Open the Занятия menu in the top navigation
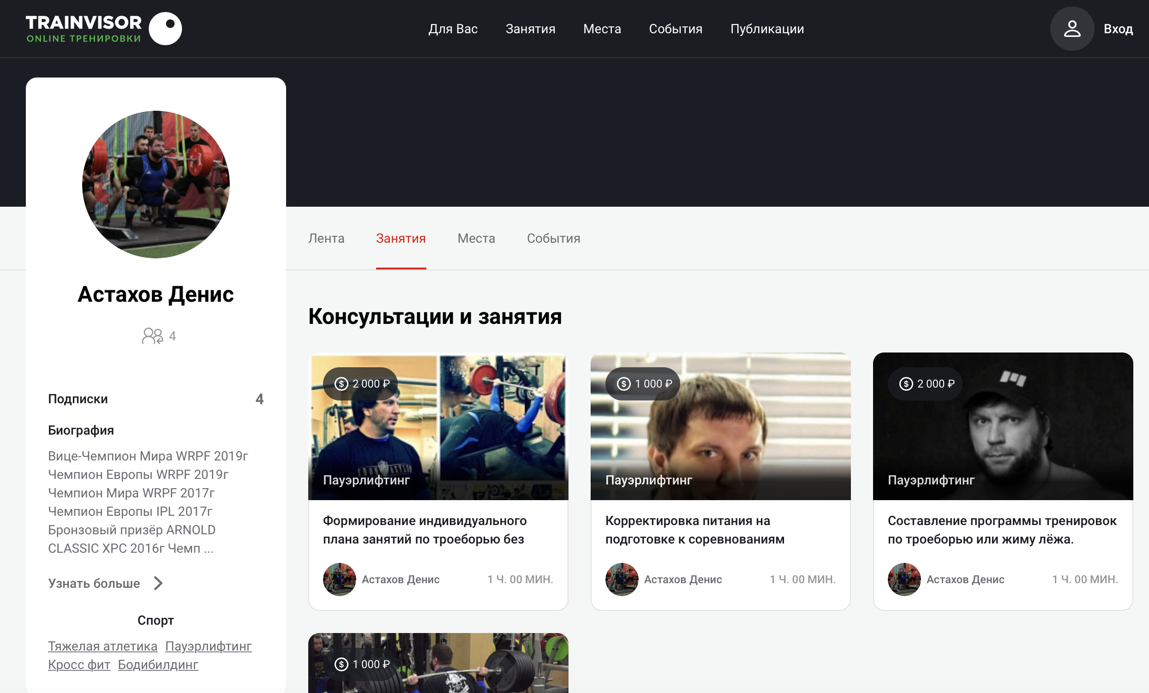This screenshot has height=693, width=1149. (x=530, y=29)
